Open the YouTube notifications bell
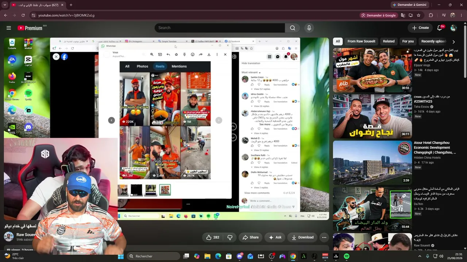Image resolution: width=467 pixels, height=262 pixels. tap(440, 28)
